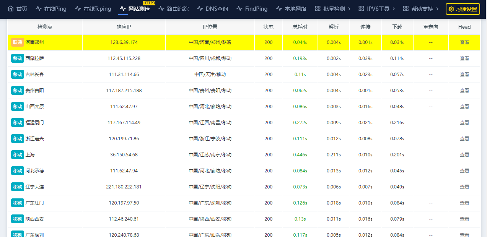Open the 习惯设置 preferences button
The image size is (487, 237).
pos(463,9)
